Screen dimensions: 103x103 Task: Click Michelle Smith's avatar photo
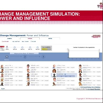[28, 66]
